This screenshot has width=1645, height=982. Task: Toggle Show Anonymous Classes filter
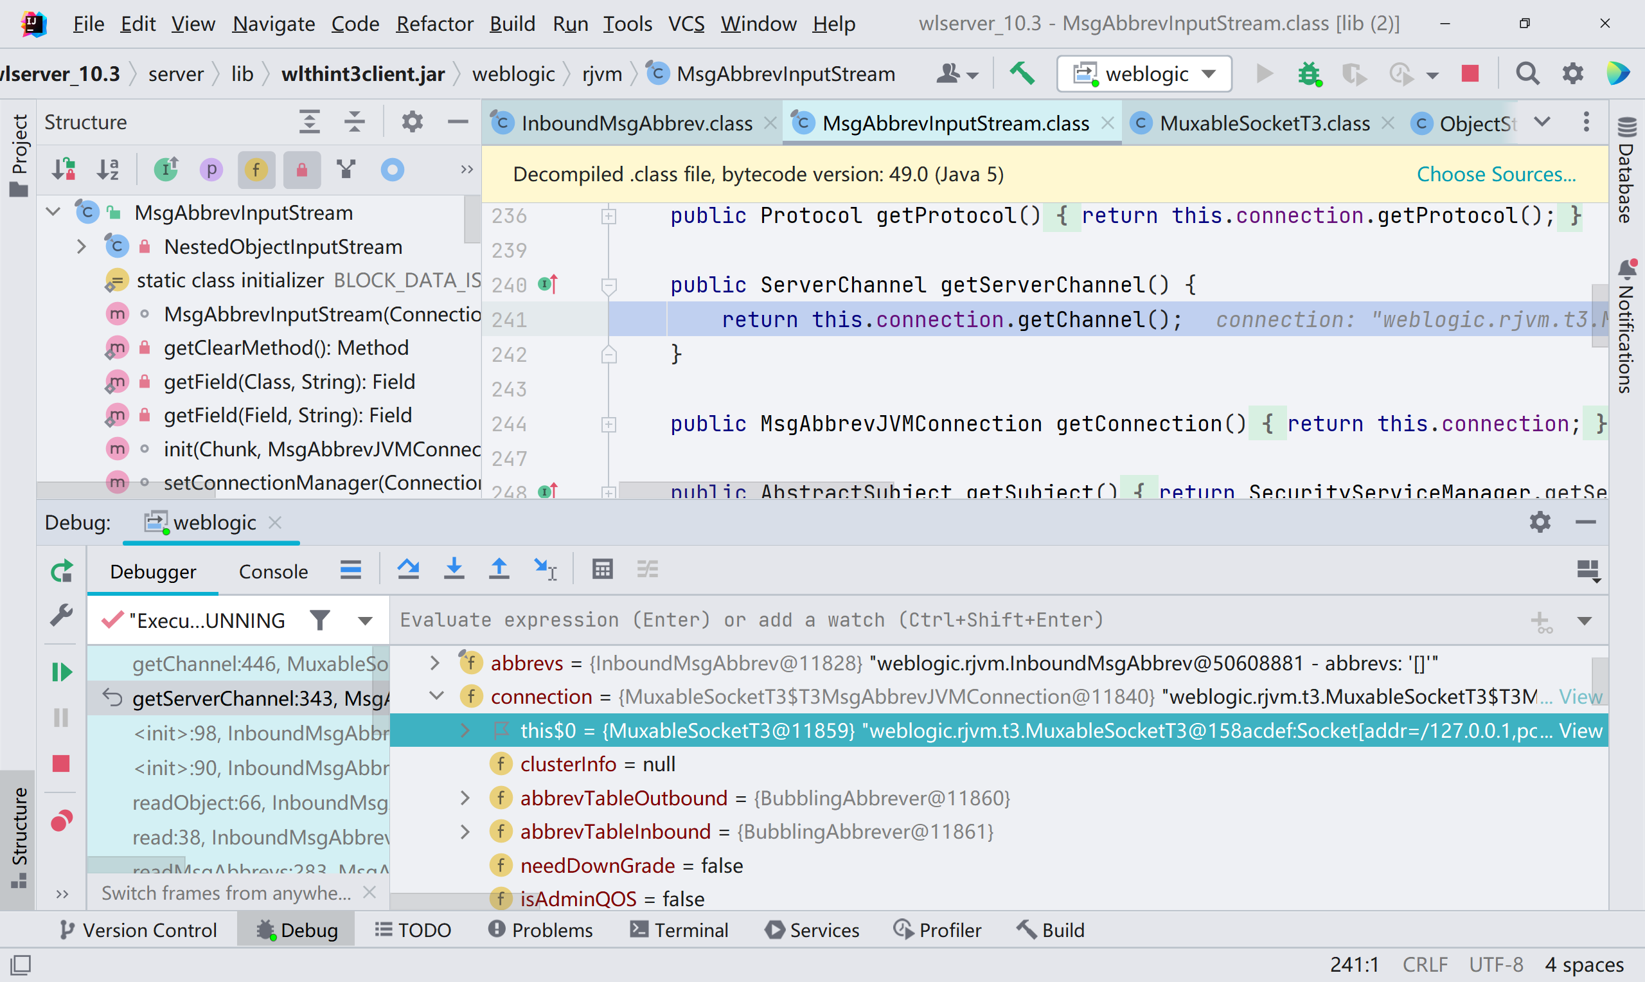346,170
